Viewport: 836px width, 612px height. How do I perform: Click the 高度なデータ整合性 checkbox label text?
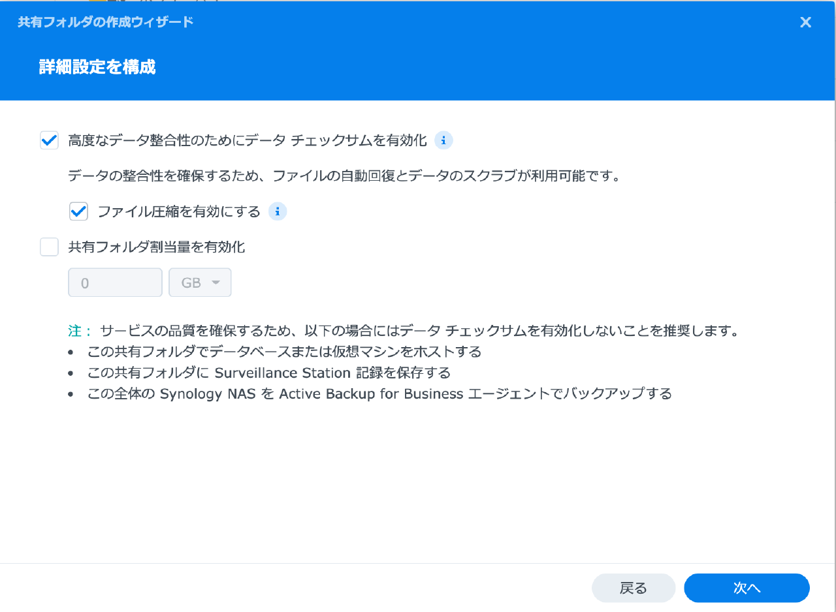[248, 140]
